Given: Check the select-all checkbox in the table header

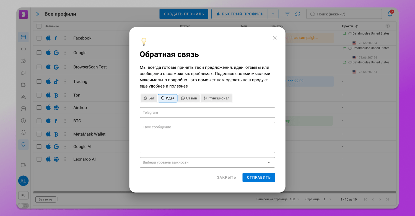Looking at the screenshot, I should click(39, 26).
